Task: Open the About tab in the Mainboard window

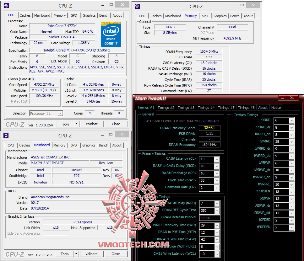Action: (x=117, y=145)
